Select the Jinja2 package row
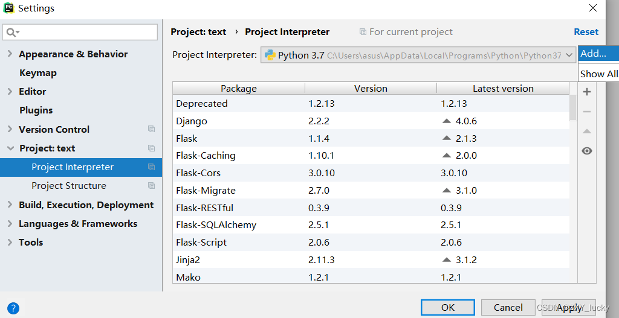The height and width of the screenshot is (318, 619). pos(371,259)
